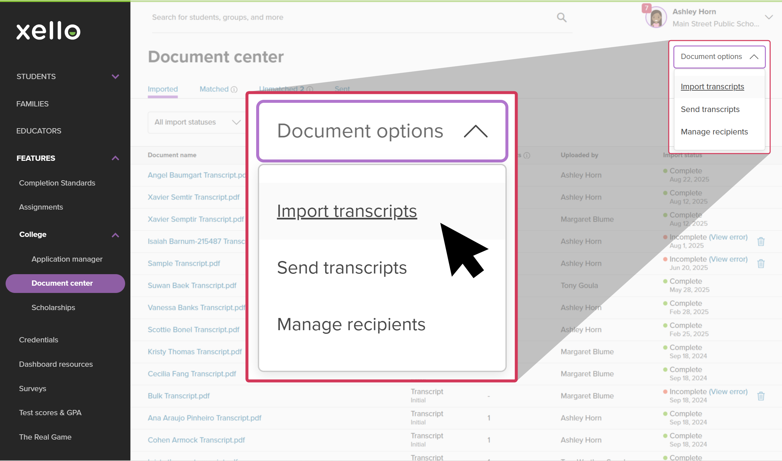Expand the Students sidebar section
Viewport: 782px width, 461px height.
click(115, 76)
